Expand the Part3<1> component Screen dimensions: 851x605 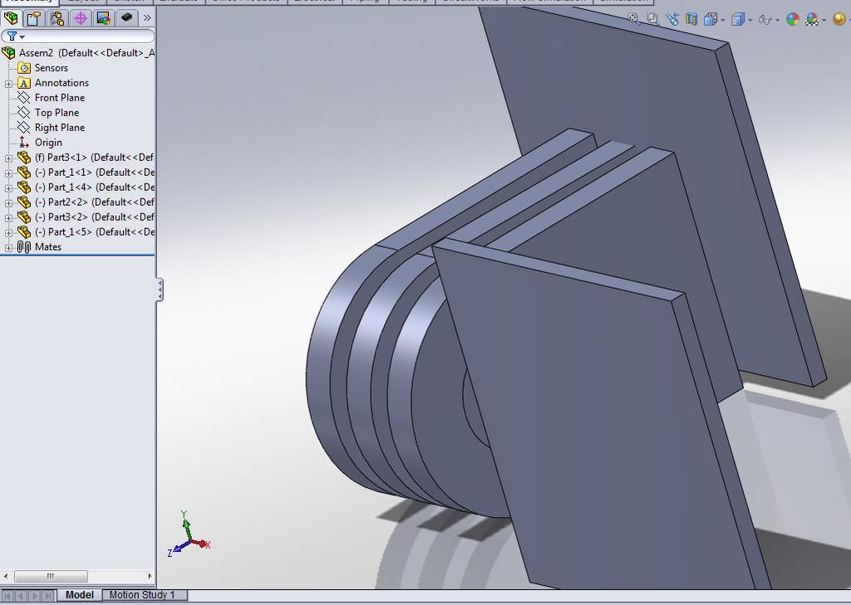(x=8, y=159)
